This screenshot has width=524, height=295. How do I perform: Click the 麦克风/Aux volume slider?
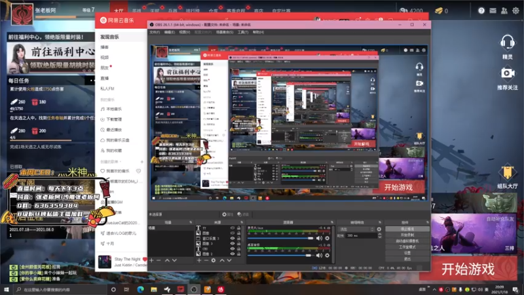tap(281, 238)
